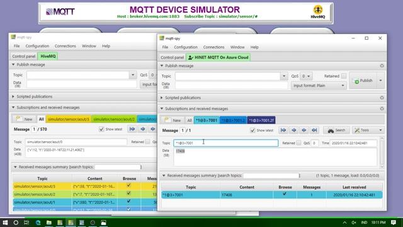Collapse Subscriptions and received messages in Azure window

pos(162,108)
